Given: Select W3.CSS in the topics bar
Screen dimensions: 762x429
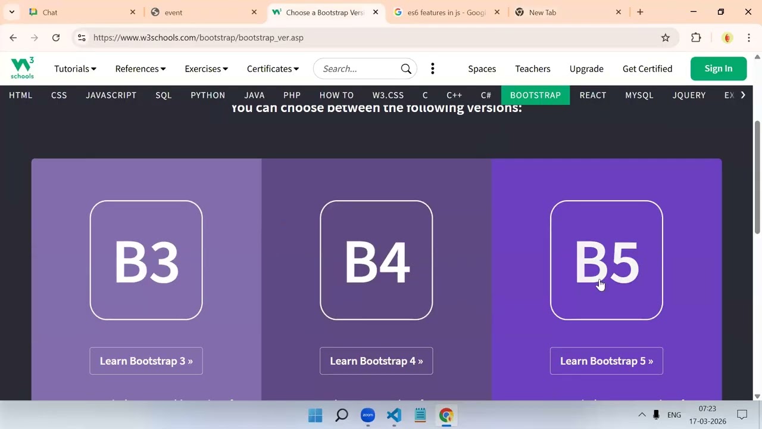Looking at the screenshot, I should [388, 95].
